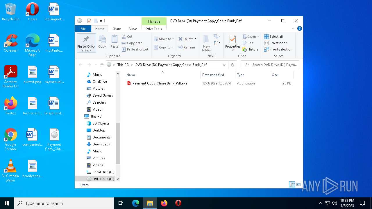Screen dimensions: 372x209
Task: Open Customize Quick Access Toolbar dropdown
Action: [101, 21]
